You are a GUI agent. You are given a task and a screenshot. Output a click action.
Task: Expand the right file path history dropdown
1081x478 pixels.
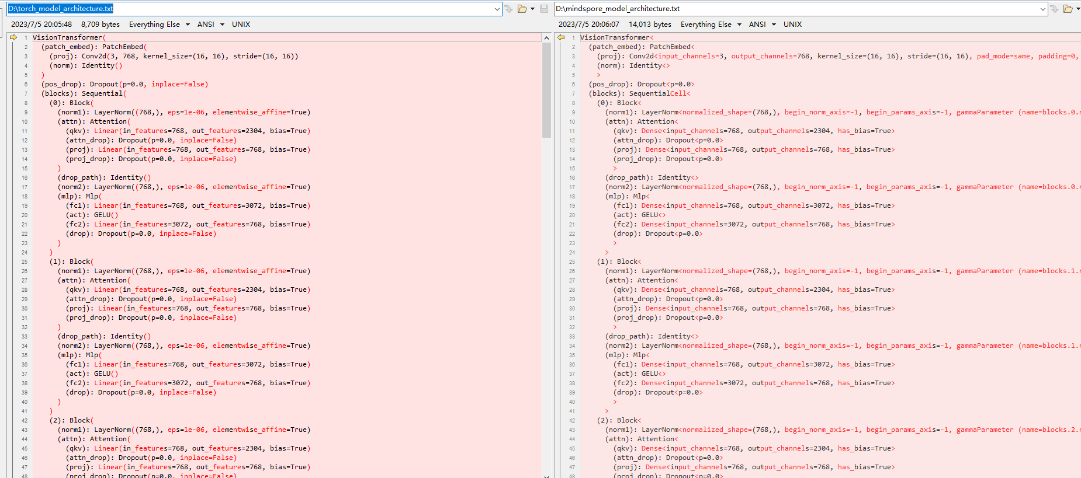point(1043,9)
